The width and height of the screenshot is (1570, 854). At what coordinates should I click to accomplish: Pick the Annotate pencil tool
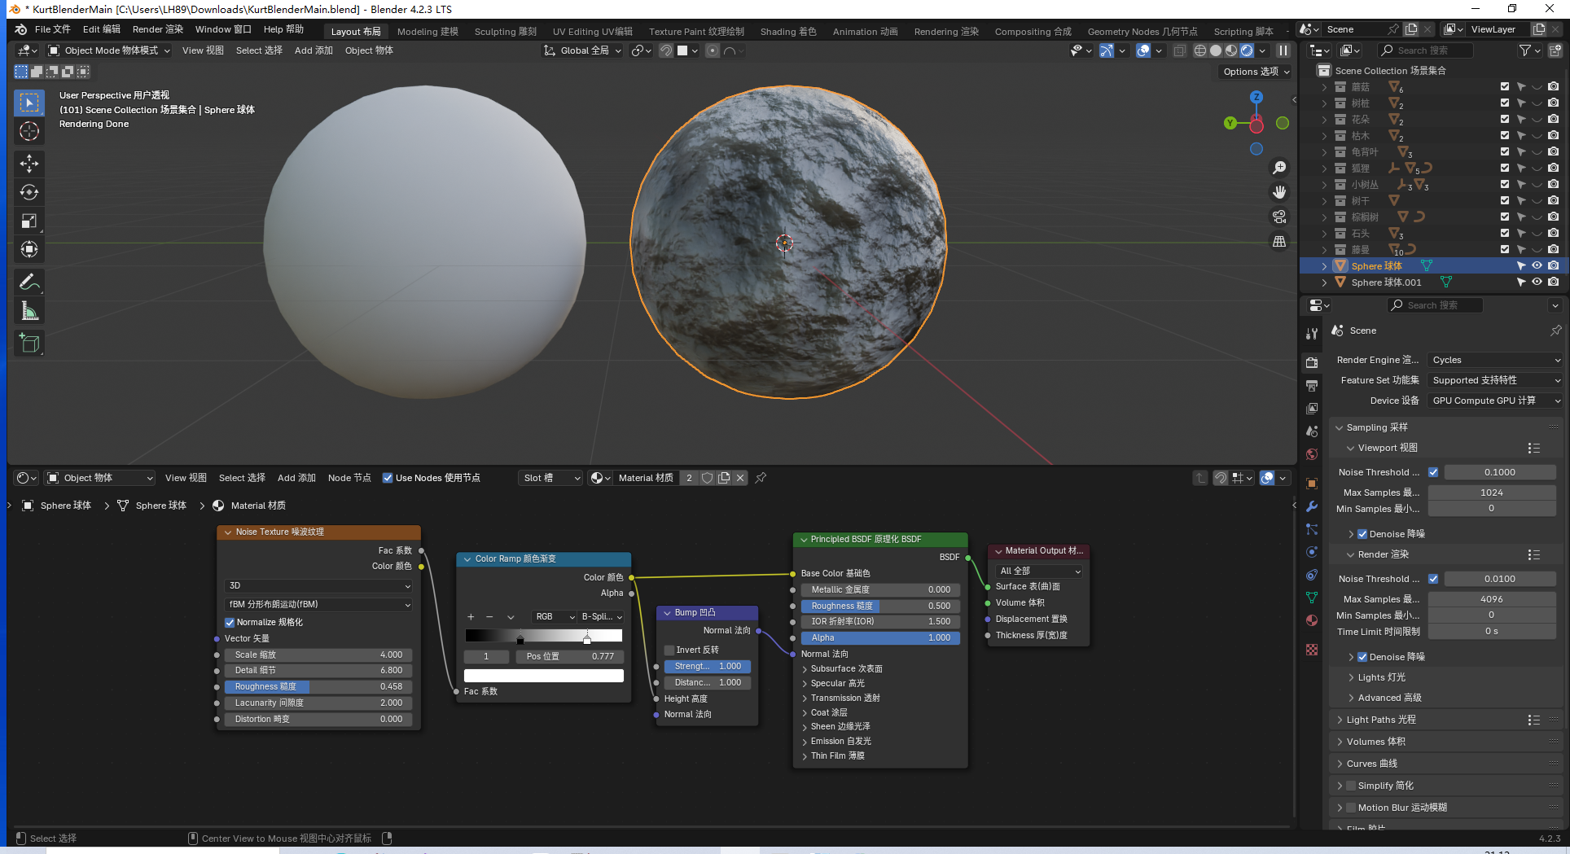pyautogui.click(x=29, y=282)
